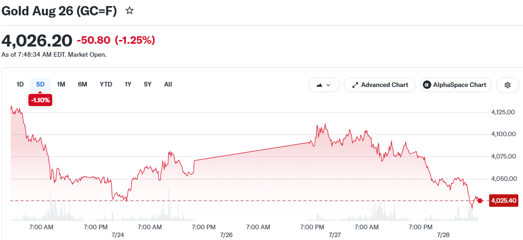Select the 6M range tab
The image size is (523, 240).
(x=82, y=84)
